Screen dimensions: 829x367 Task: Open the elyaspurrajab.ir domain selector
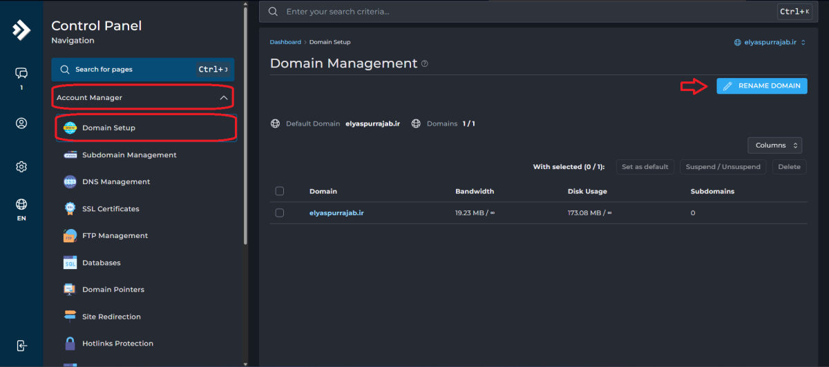tap(770, 42)
